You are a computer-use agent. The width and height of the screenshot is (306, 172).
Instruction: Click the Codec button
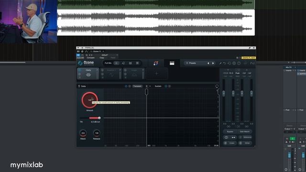click(x=230, y=143)
